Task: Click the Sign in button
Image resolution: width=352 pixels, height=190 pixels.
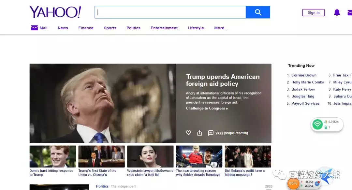Action: [x=313, y=12]
